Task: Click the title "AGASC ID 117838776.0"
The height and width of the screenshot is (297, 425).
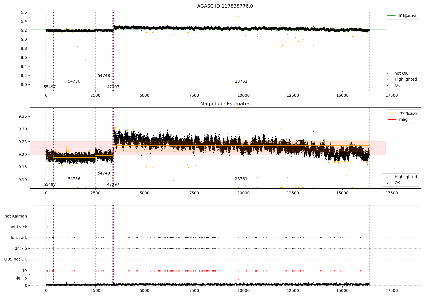Action: point(225,6)
